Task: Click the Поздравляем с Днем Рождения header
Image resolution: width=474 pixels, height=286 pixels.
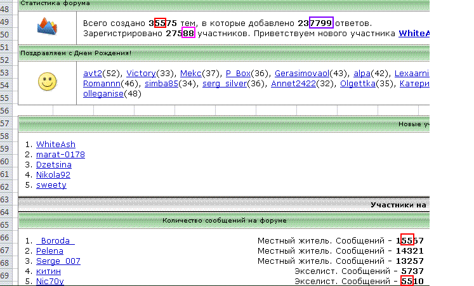Action: pyautogui.click(x=76, y=53)
